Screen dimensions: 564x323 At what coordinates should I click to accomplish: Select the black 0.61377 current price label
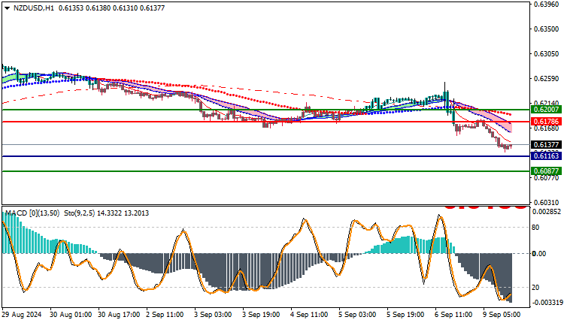click(x=547, y=144)
